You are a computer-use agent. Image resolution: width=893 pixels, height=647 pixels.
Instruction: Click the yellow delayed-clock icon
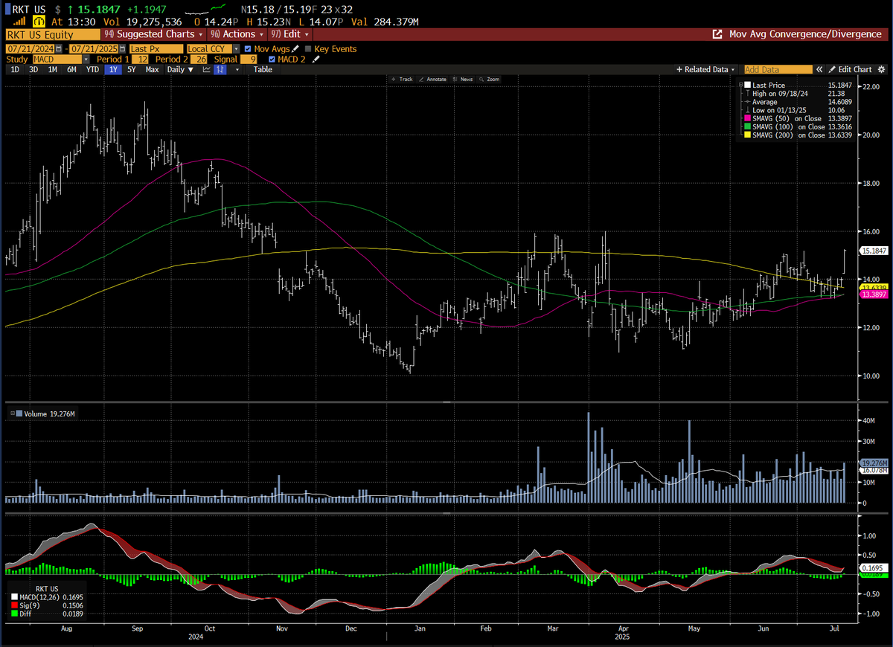[39, 22]
